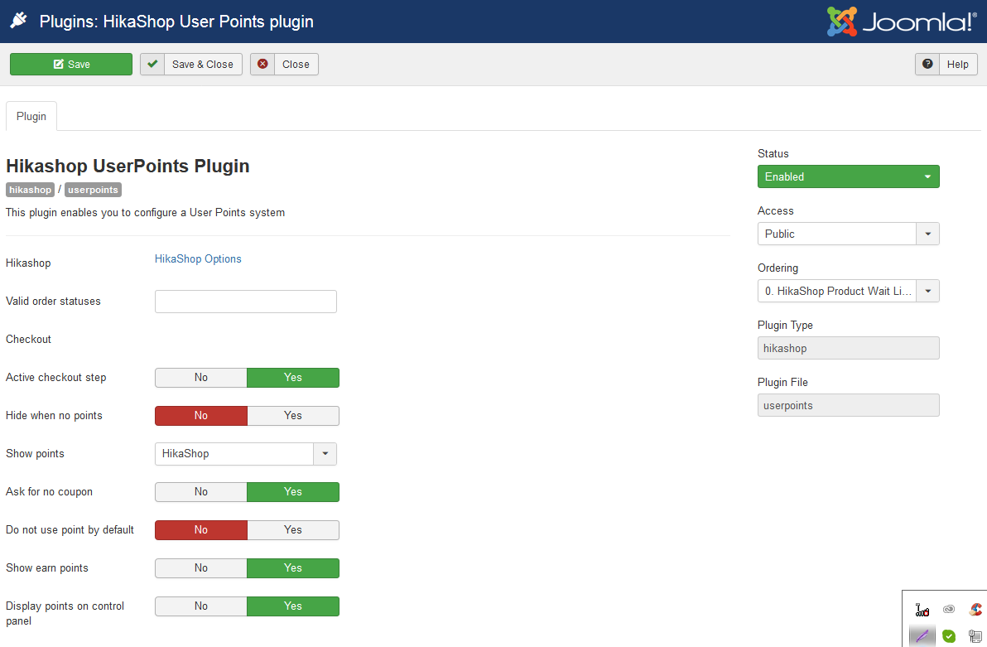Click the Joomla! logo
The height and width of the screenshot is (647, 987).
click(x=901, y=22)
